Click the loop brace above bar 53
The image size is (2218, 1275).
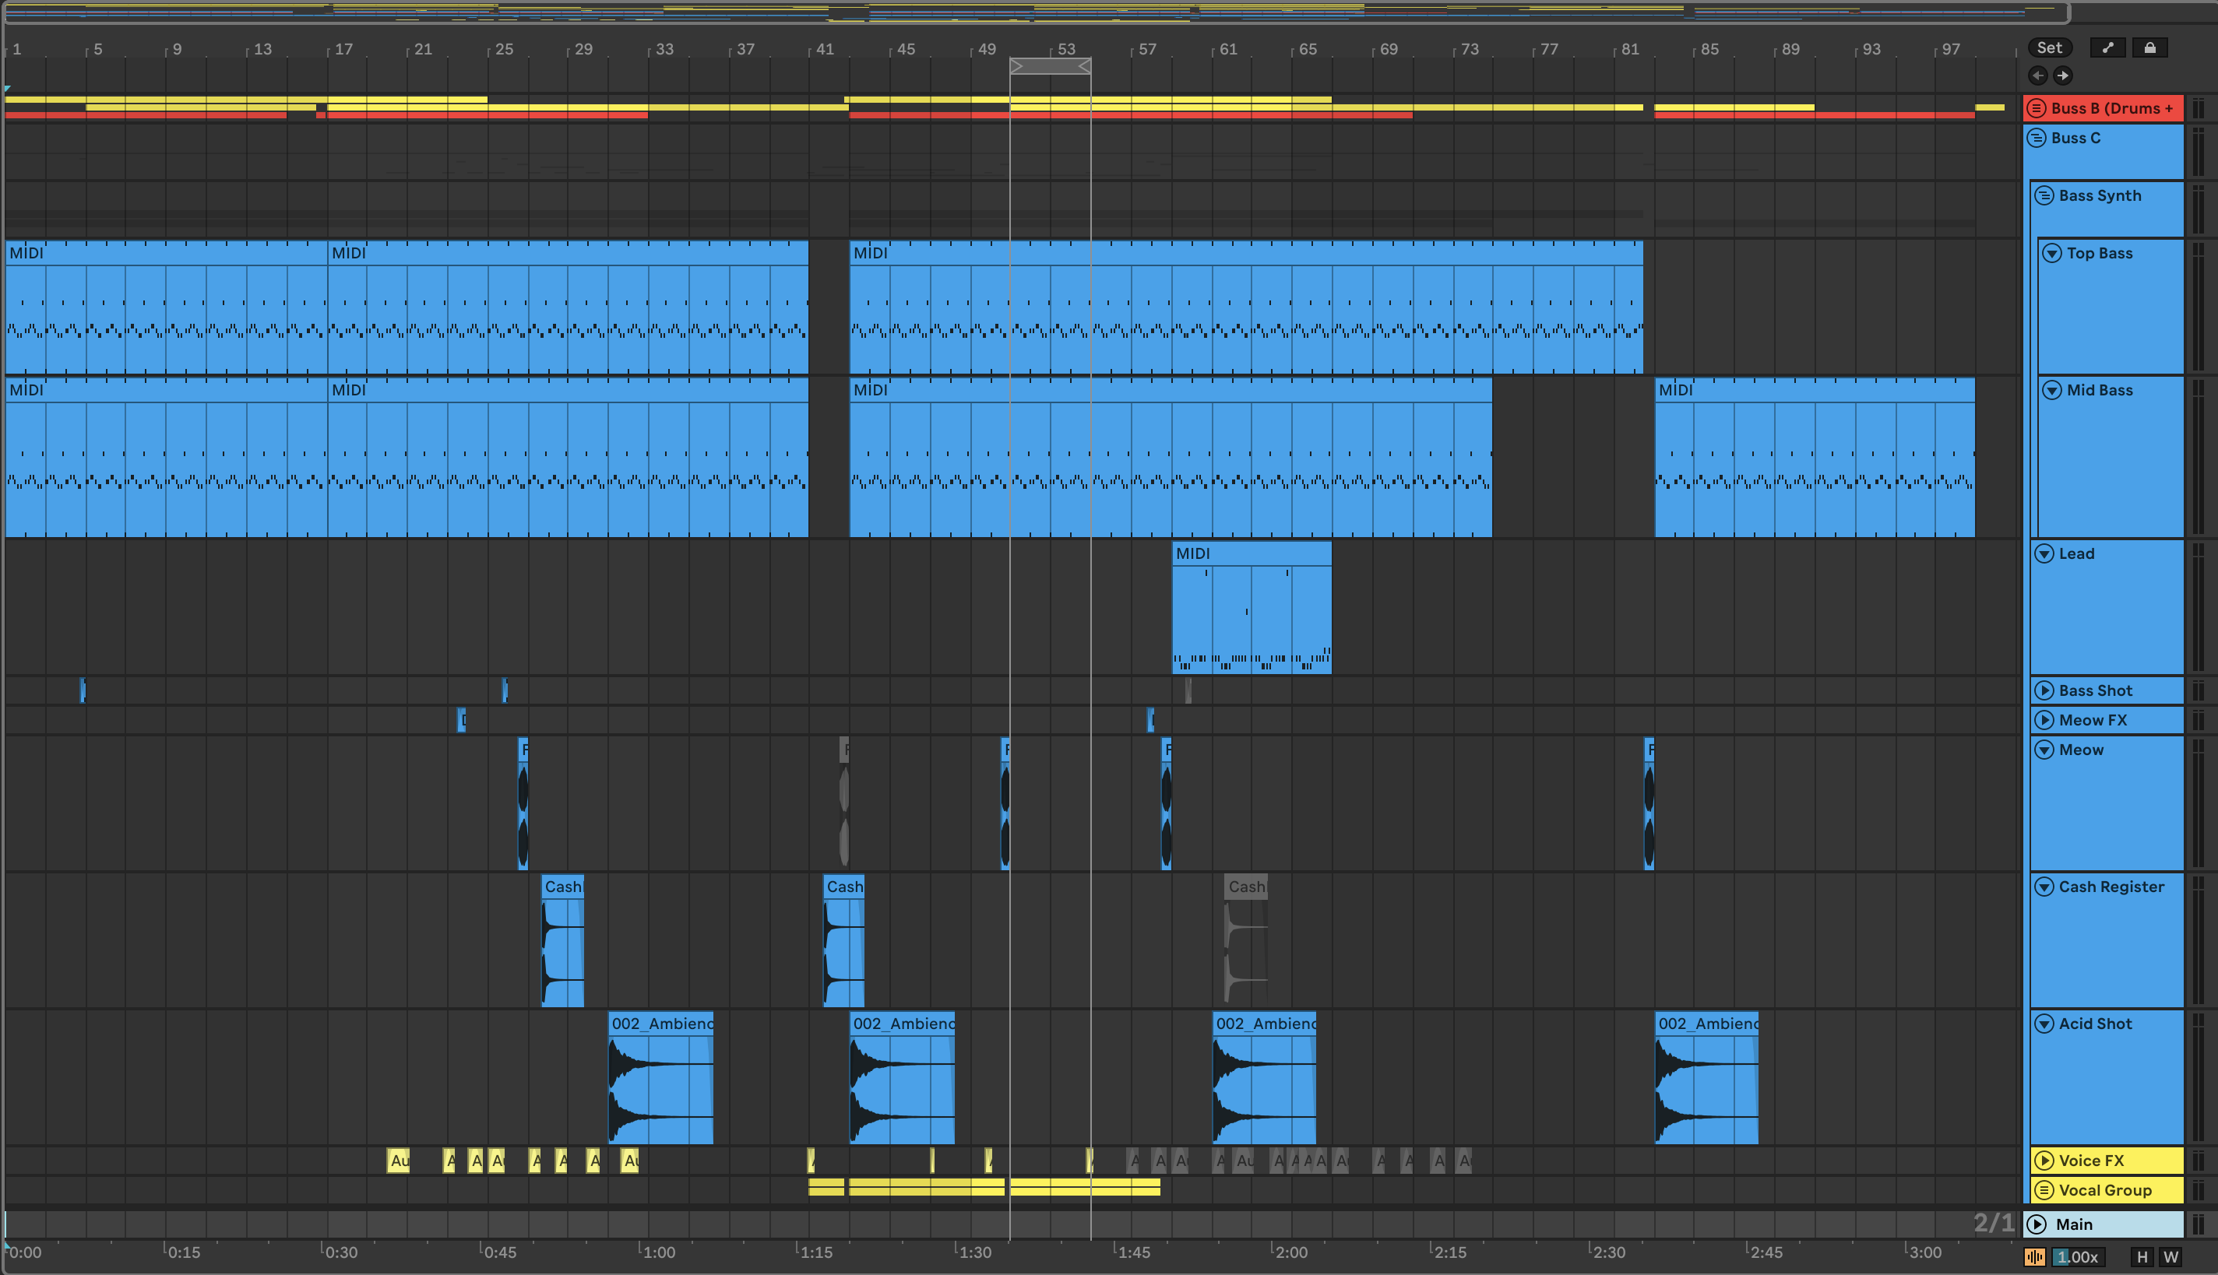tap(1050, 65)
